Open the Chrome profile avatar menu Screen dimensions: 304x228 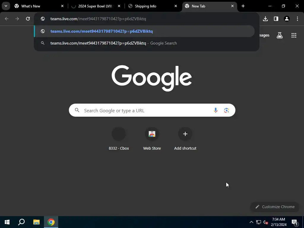click(x=286, y=19)
